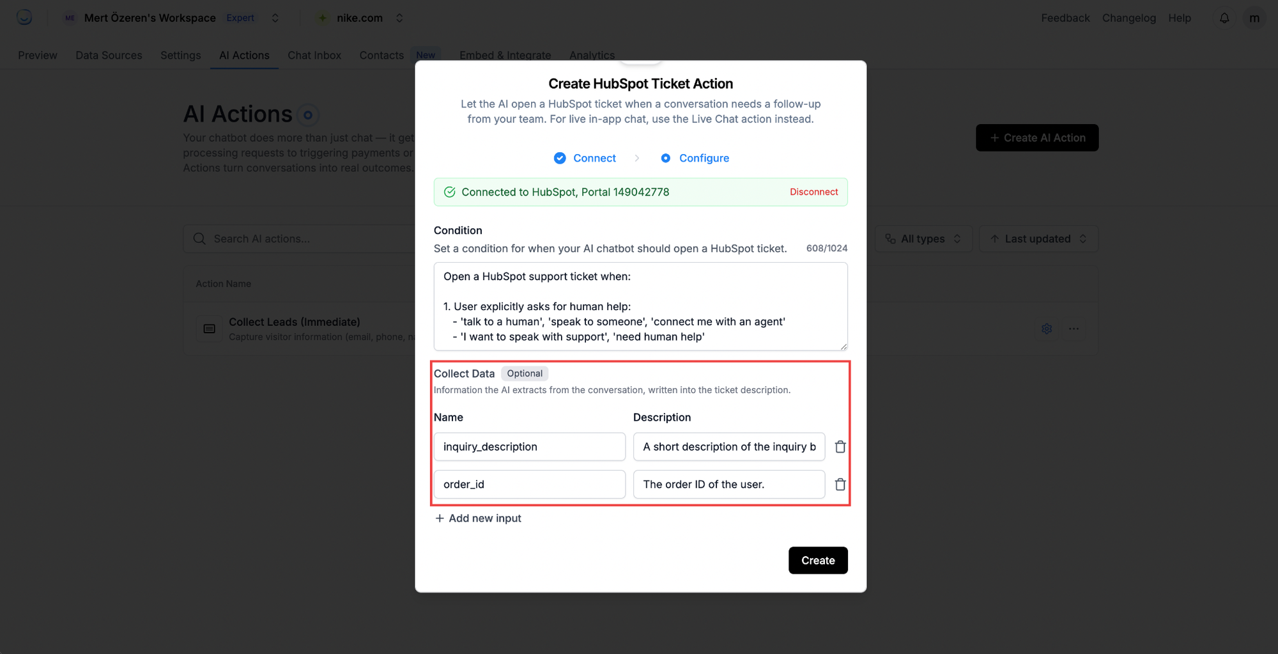1278x654 pixels.
Task: Click the app logo in the top-left corner
Action: click(x=24, y=17)
